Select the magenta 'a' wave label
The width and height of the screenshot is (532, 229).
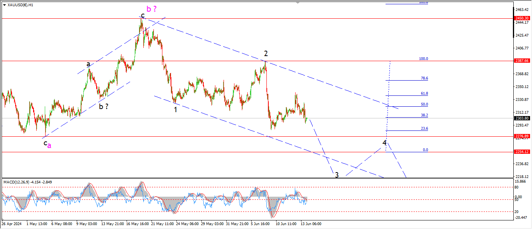[x=49, y=145]
